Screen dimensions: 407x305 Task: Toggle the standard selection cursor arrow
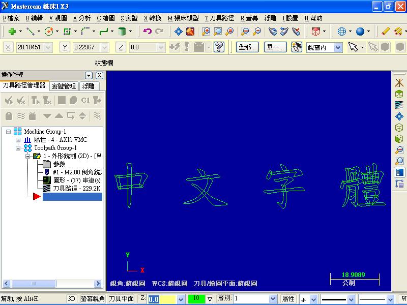coord(353,47)
